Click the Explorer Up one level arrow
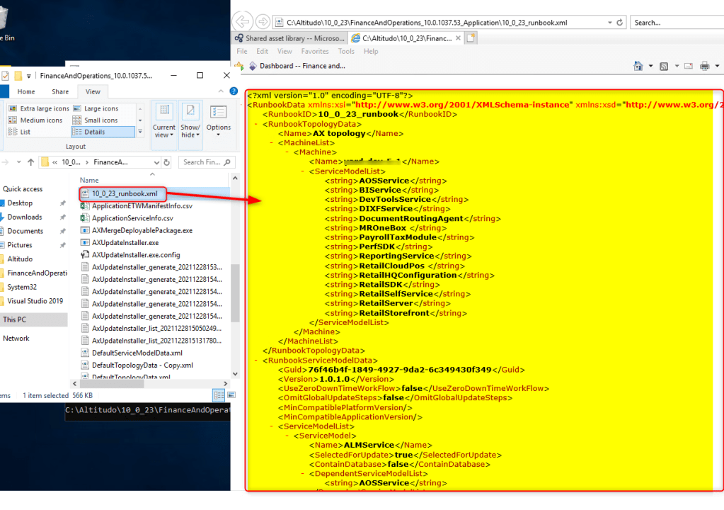Screen dimensions: 724x510 click(30, 162)
